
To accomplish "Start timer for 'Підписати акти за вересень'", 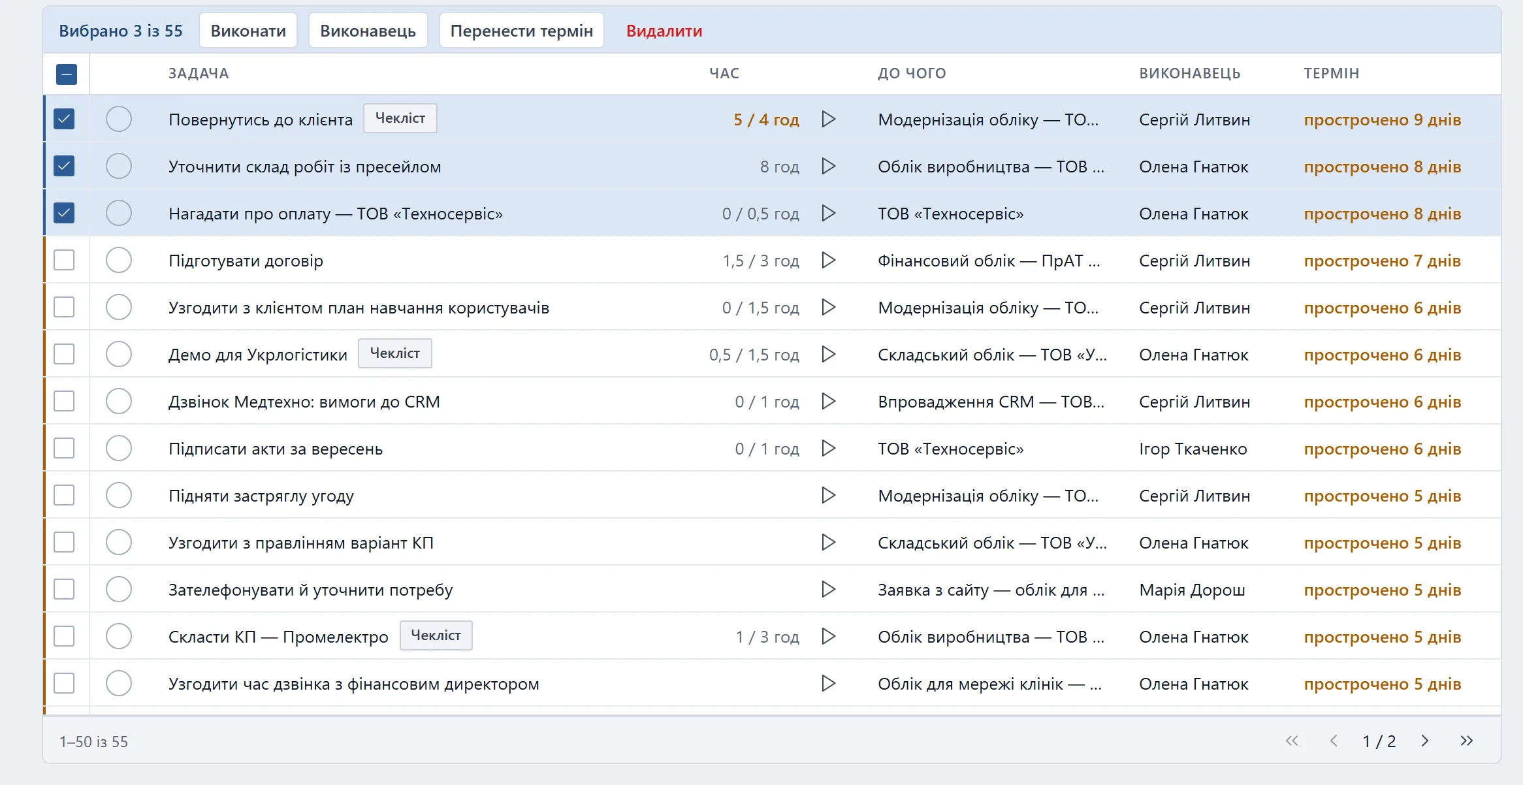I will click(x=828, y=448).
